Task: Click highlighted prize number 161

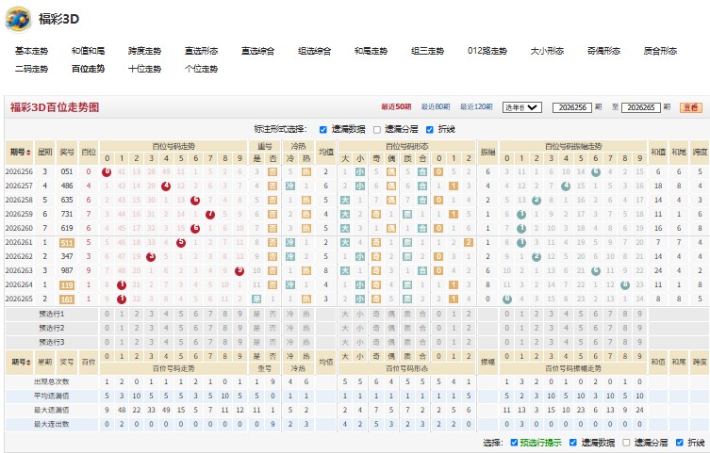Action: (67, 299)
